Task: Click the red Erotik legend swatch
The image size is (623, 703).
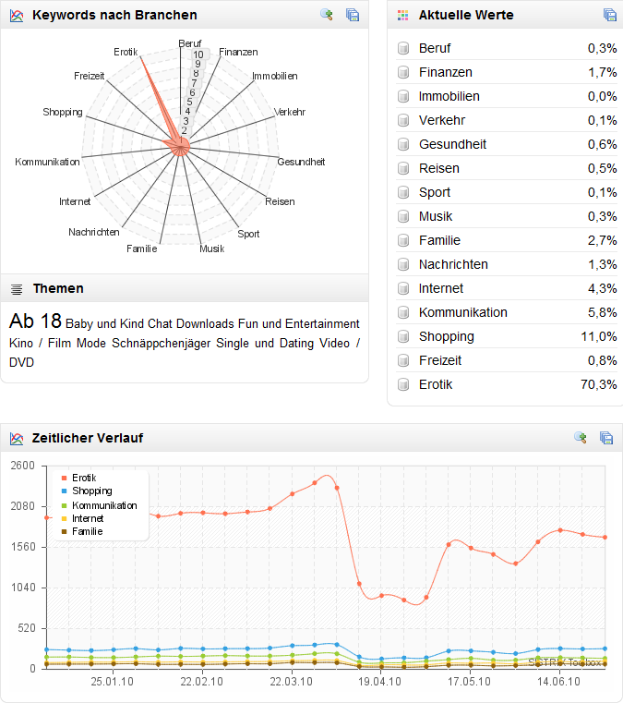Action: (x=64, y=478)
